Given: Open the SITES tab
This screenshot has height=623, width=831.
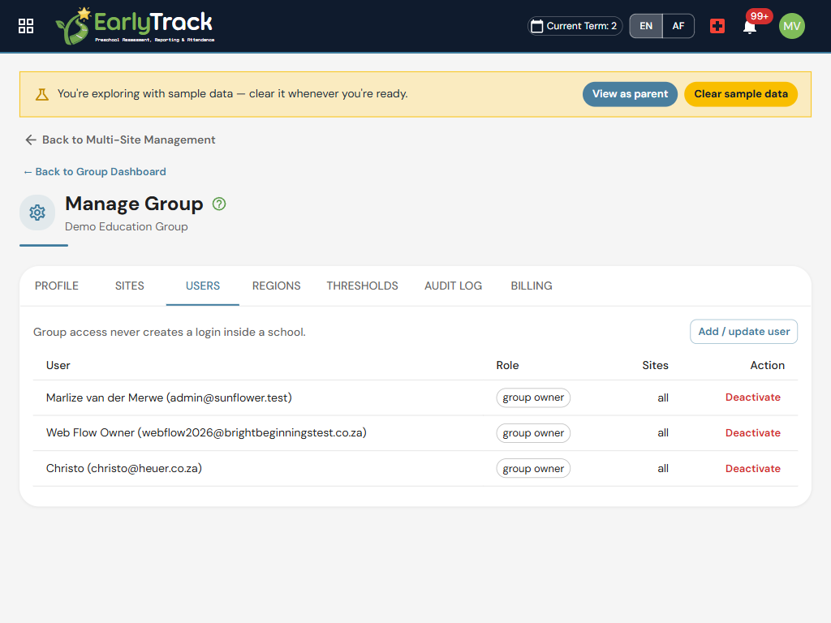Looking at the screenshot, I should click(129, 286).
